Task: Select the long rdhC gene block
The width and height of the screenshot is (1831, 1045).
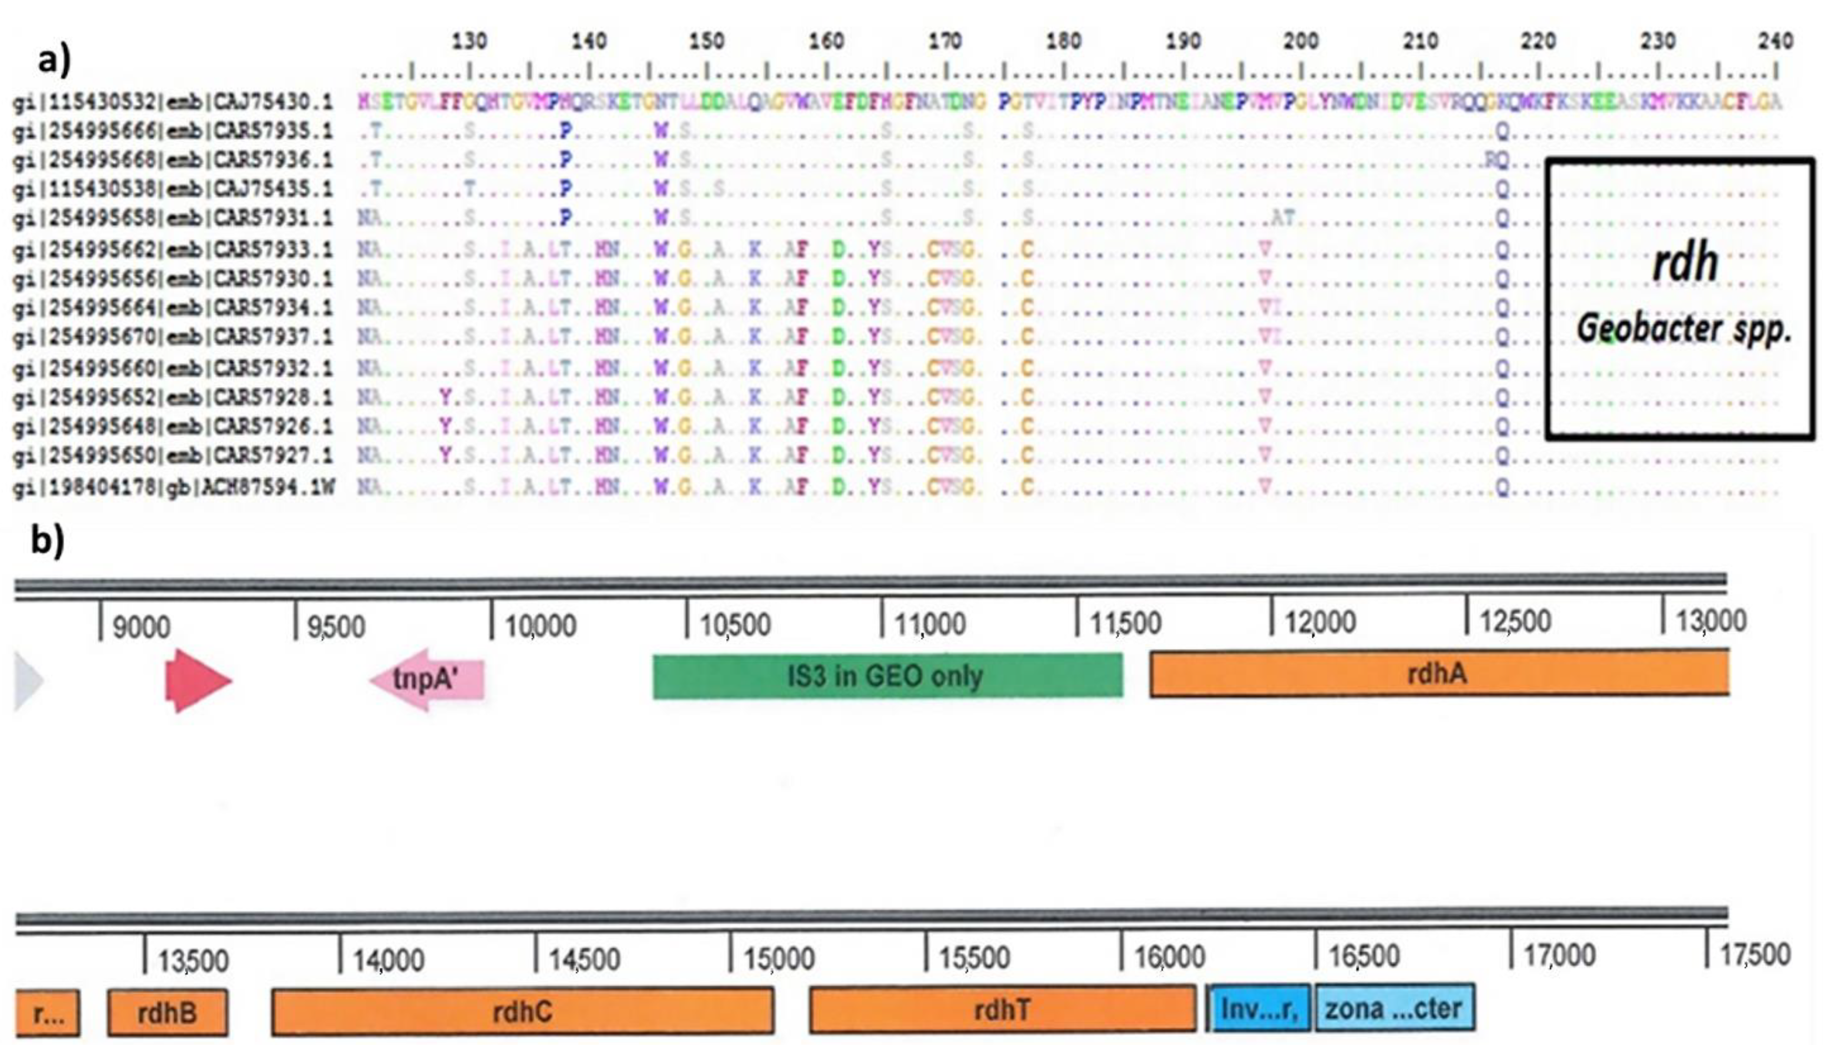Action: pyautogui.click(x=523, y=1011)
